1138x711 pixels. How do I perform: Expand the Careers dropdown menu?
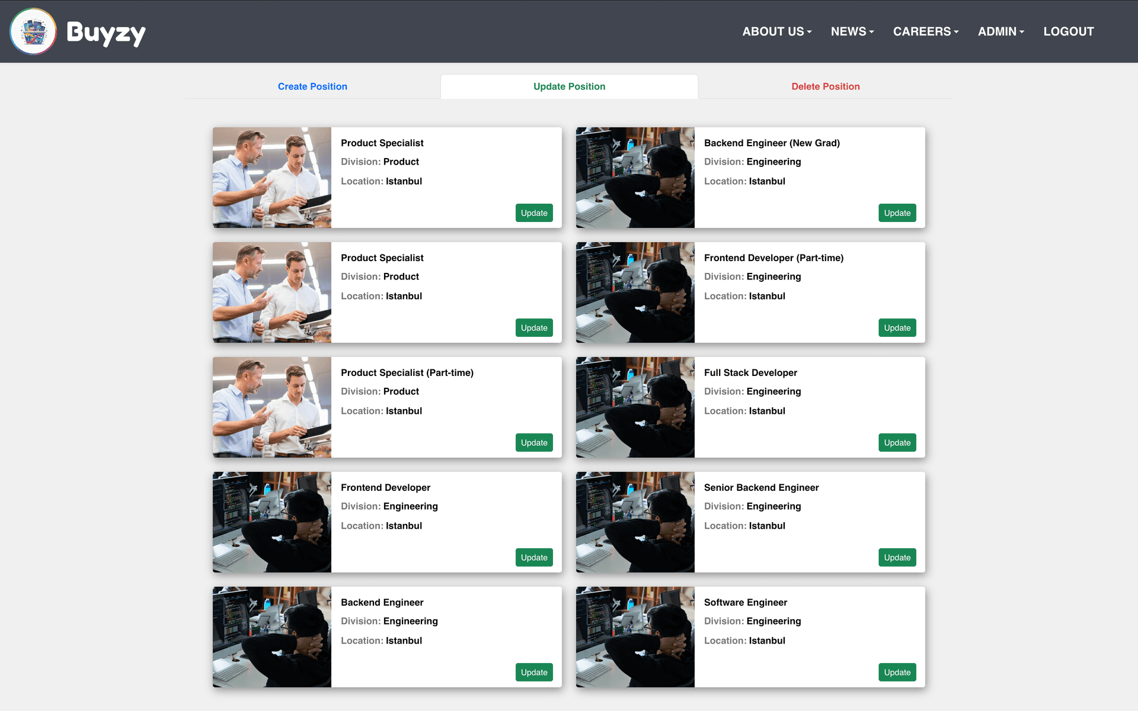point(925,31)
